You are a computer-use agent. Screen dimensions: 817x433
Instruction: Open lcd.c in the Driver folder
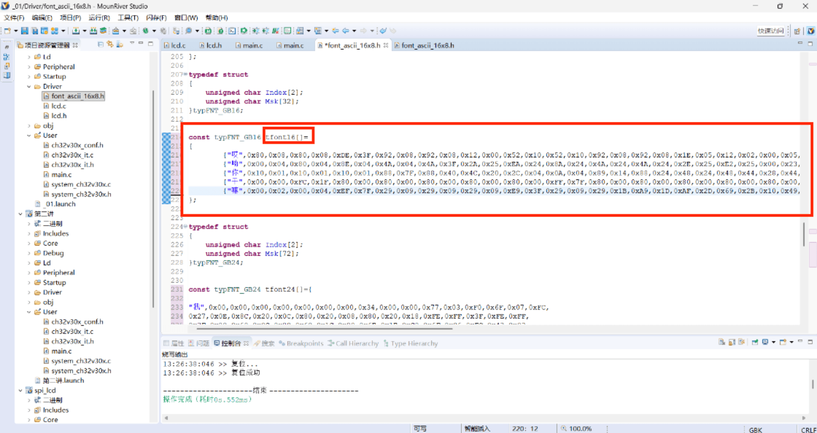point(58,106)
